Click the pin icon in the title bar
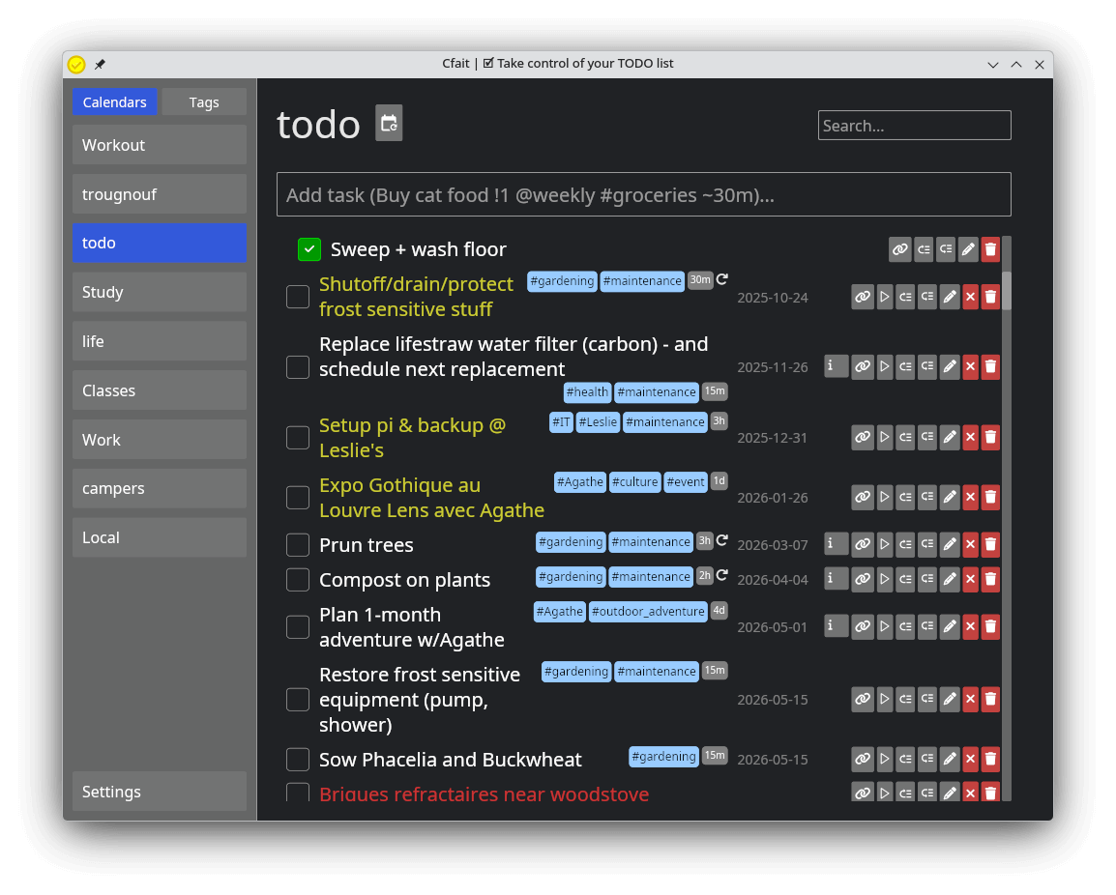1116x895 pixels. tap(100, 65)
